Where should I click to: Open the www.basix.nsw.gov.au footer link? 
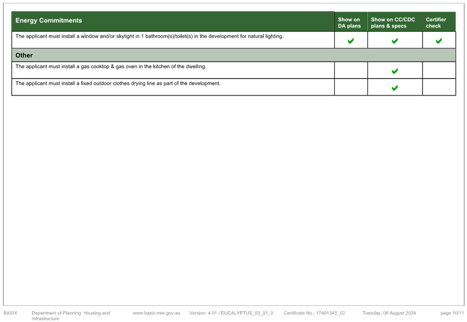[156, 313]
